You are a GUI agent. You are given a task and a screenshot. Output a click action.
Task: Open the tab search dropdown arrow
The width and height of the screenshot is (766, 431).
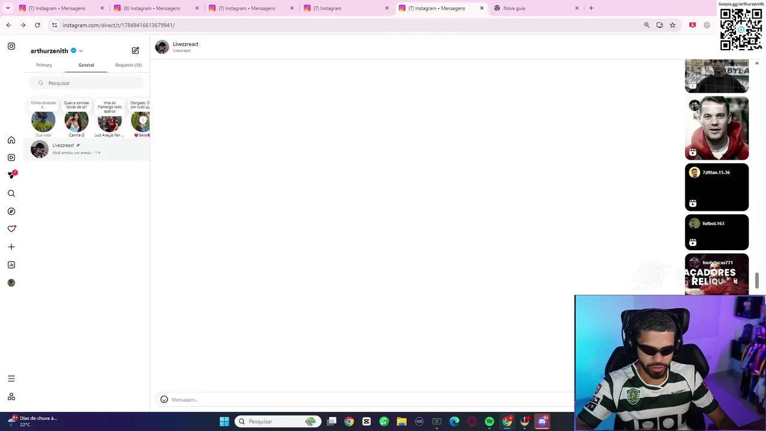point(8,8)
